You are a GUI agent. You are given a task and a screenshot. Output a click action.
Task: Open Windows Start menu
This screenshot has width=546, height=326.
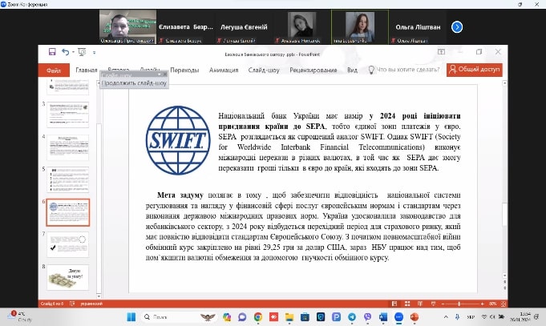(x=131, y=317)
